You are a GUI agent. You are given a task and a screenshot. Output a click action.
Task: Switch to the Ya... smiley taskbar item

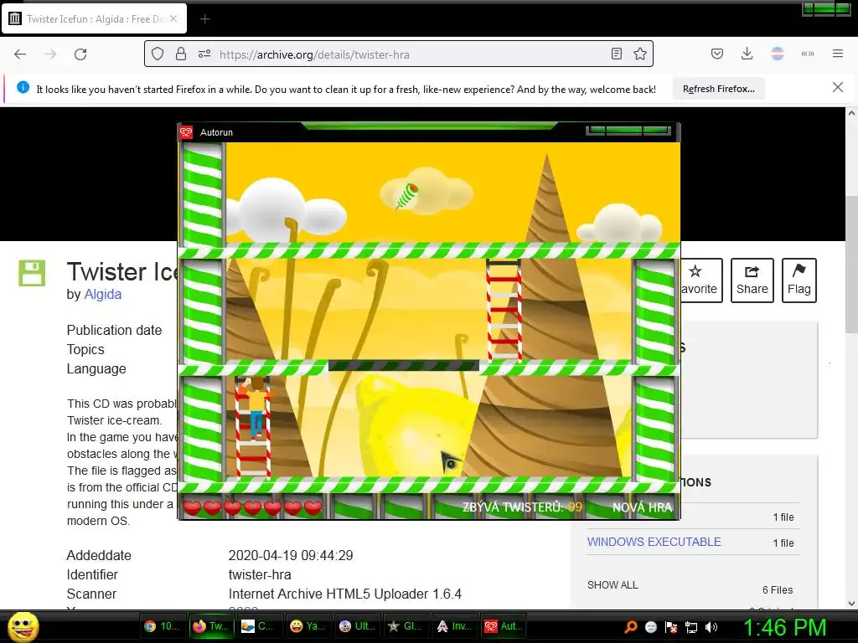307,626
